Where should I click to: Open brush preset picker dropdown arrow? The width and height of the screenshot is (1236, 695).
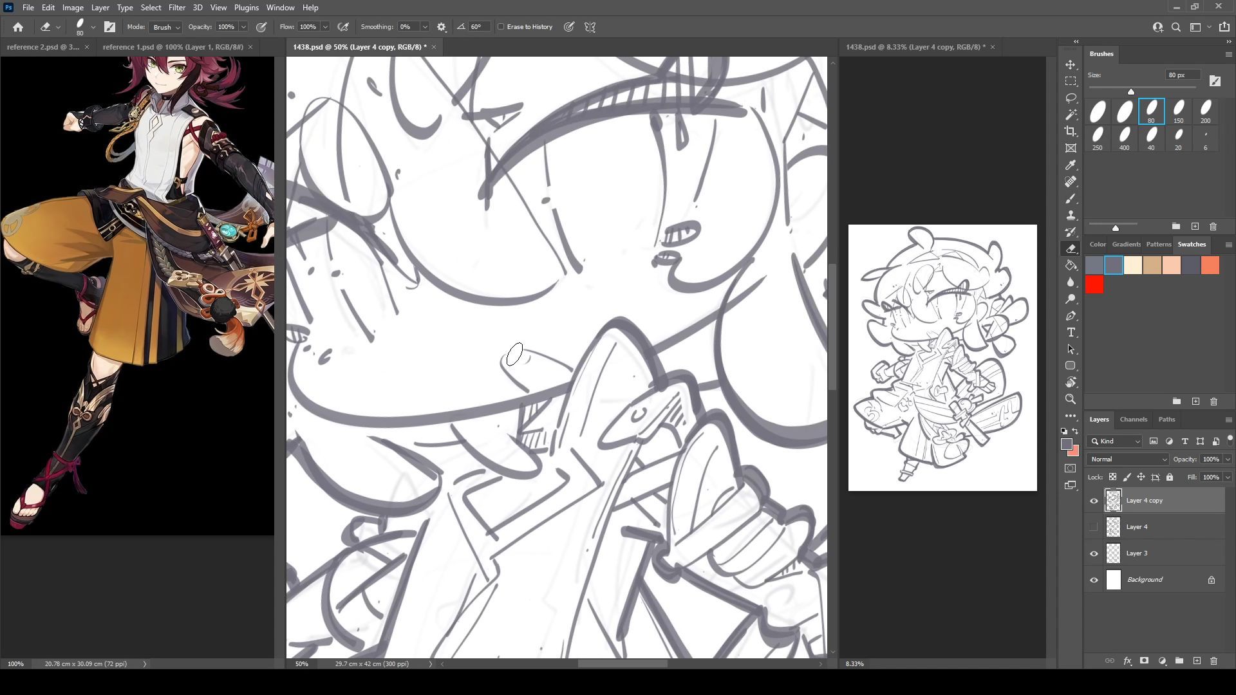[x=93, y=27]
